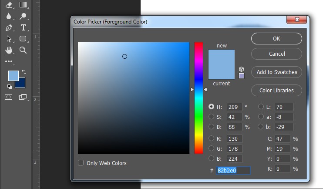The height and width of the screenshot is (189, 323).
Task: Select the Hand tool
Action: pyautogui.click(x=9, y=50)
